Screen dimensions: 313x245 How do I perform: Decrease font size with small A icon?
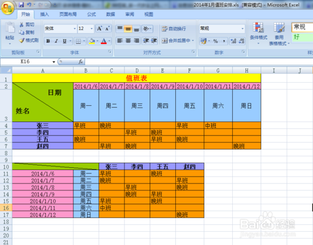[108, 28]
